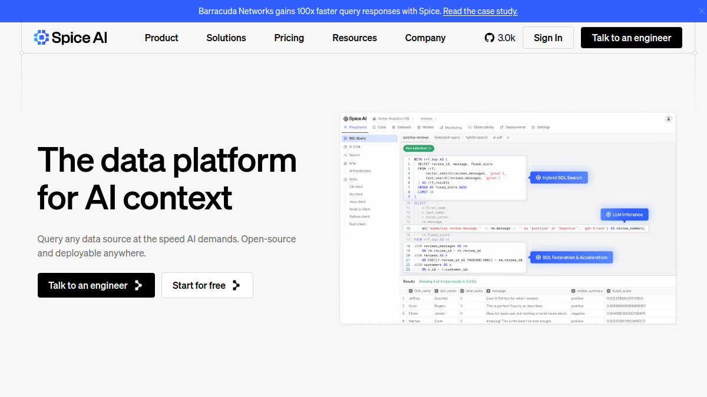Click the SQL Federation & Acceleration callout badge

pyautogui.click(x=571, y=257)
